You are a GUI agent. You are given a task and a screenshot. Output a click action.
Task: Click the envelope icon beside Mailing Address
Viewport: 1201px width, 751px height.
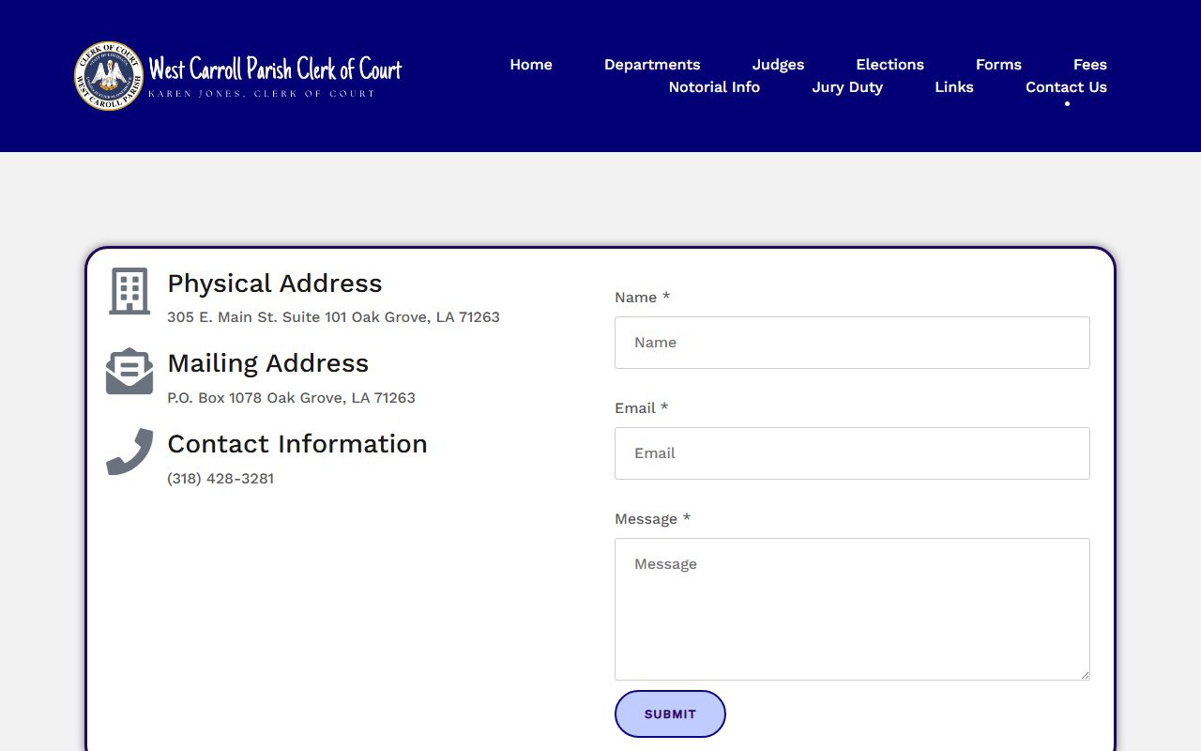(x=129, y=372)
